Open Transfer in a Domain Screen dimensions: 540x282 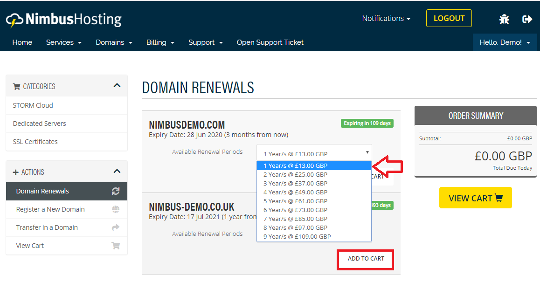pos(67,227)
